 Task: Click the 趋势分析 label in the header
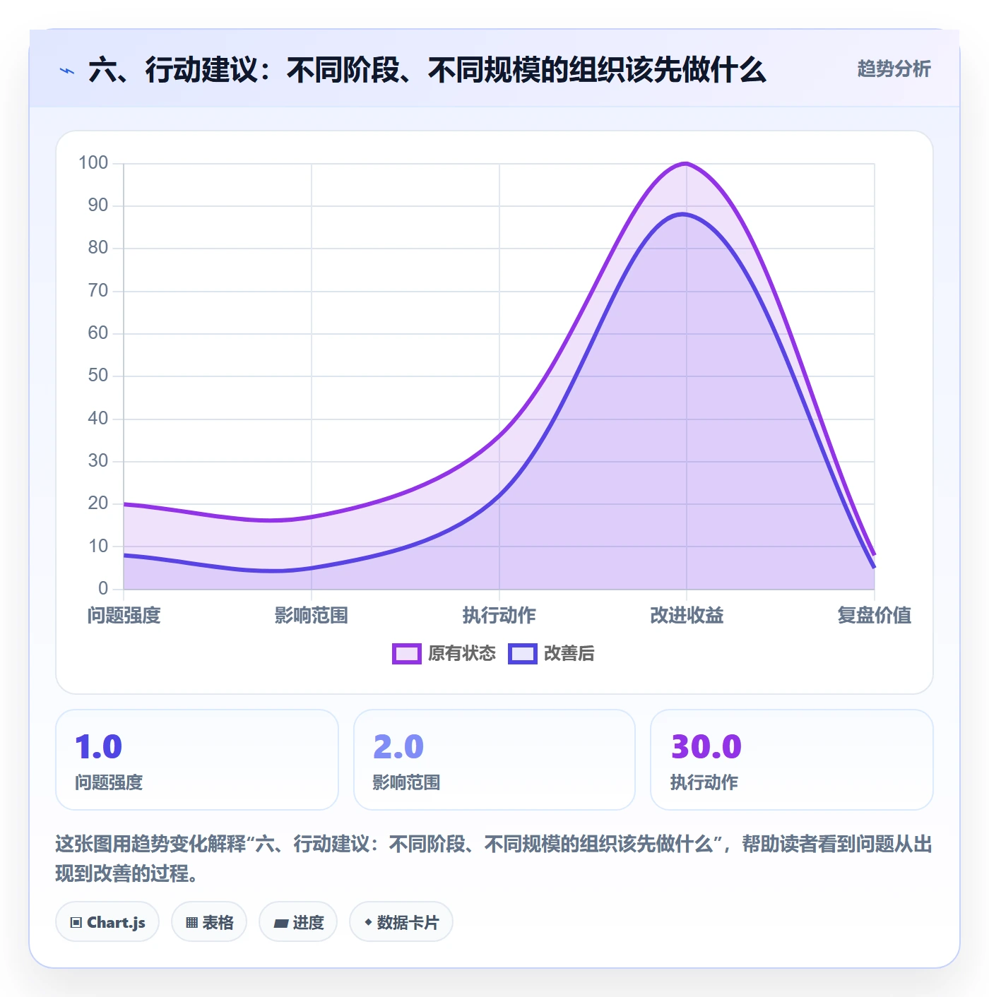(894, 69)
